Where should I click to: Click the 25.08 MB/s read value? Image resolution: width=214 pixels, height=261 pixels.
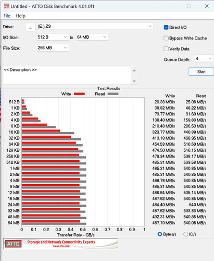(196, 102)
